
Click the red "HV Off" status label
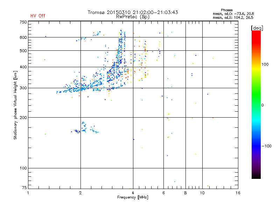point(37,16)
